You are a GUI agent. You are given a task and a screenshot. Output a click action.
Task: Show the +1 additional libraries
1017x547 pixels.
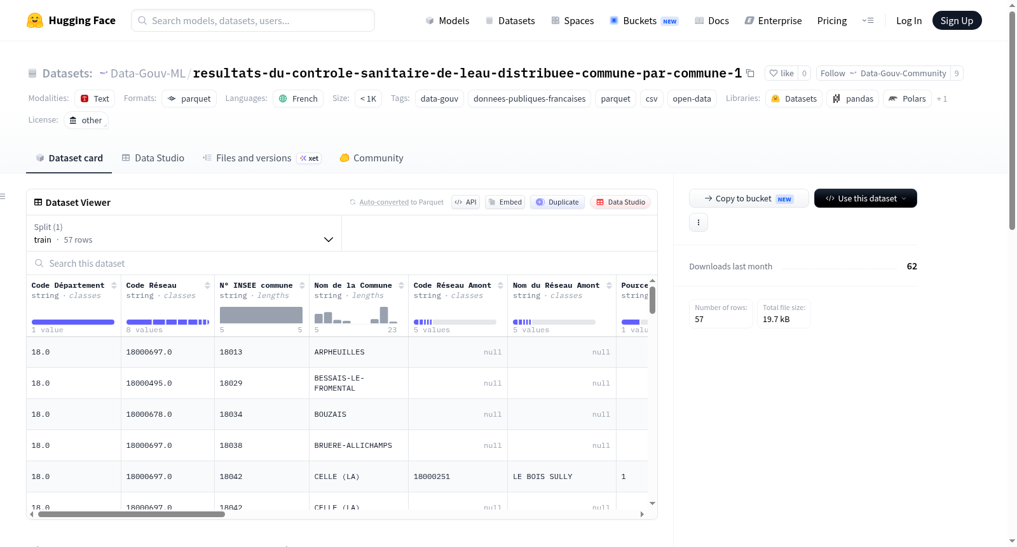pos(942,98)
